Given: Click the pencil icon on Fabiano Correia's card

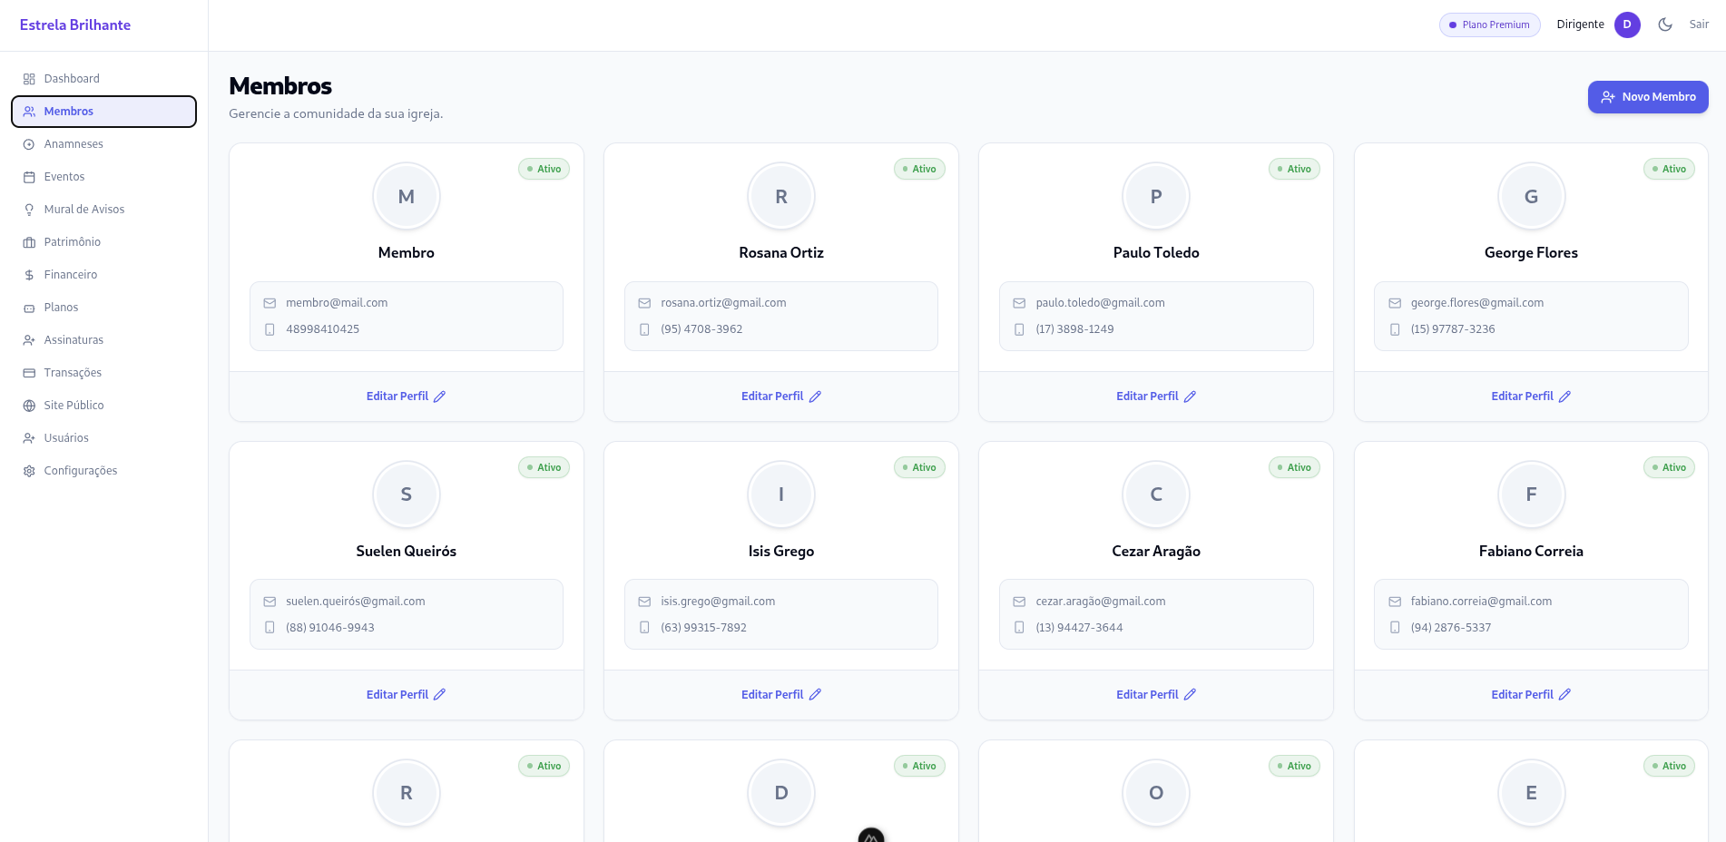Looking at the screenshot, I should click(1564, 694).
